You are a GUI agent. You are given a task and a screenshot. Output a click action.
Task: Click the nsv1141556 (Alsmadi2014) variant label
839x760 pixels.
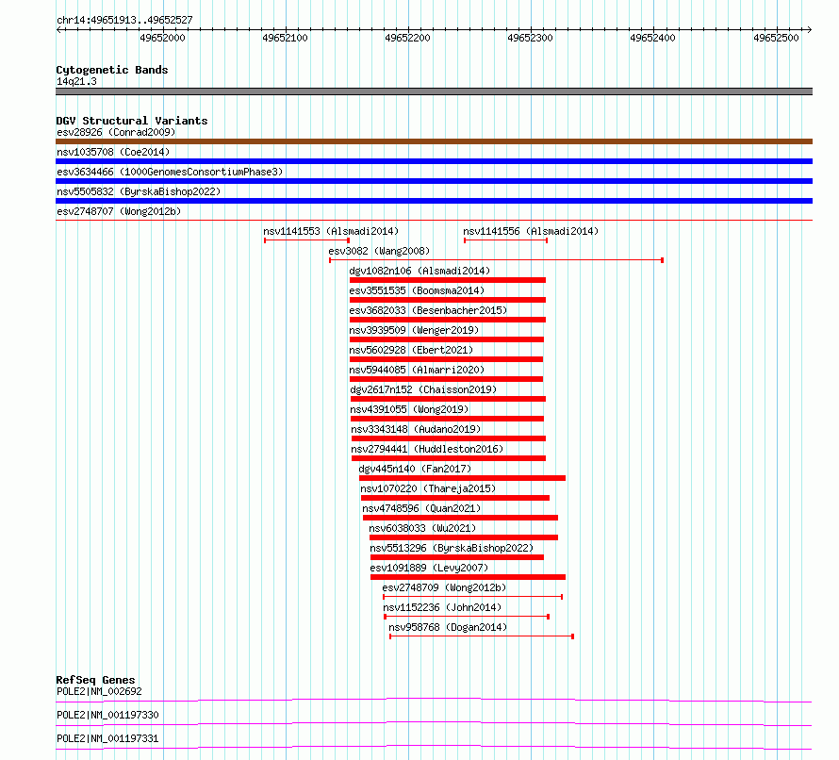pyautogui.click(x=531, y=231)
